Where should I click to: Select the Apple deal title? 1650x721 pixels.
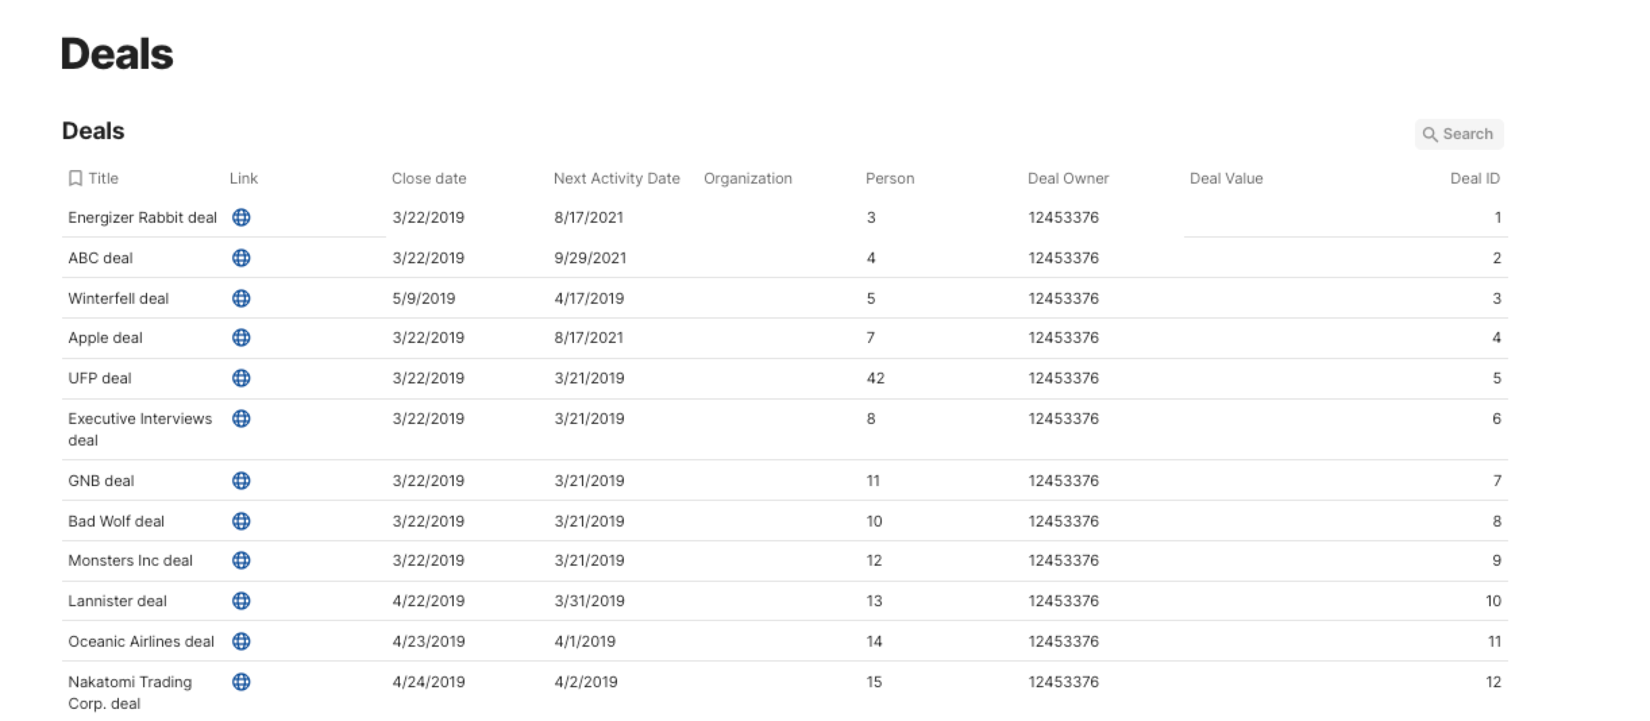coord(105,338)
